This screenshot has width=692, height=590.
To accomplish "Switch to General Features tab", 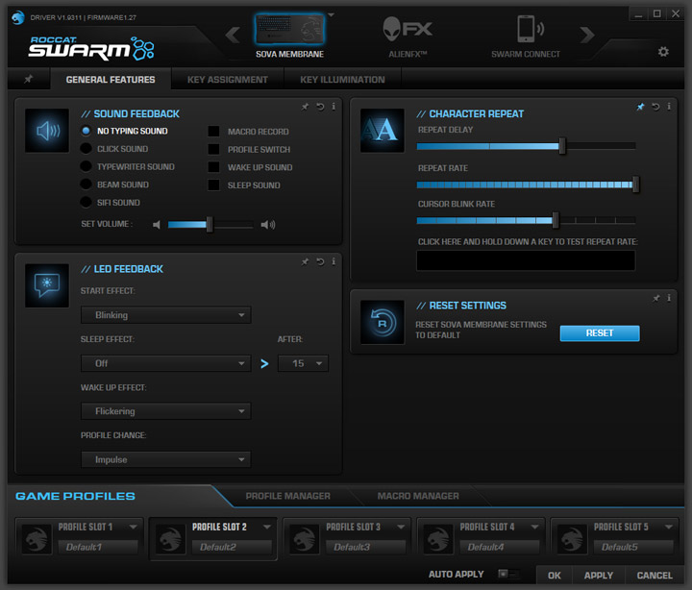I will coord(111,80).
